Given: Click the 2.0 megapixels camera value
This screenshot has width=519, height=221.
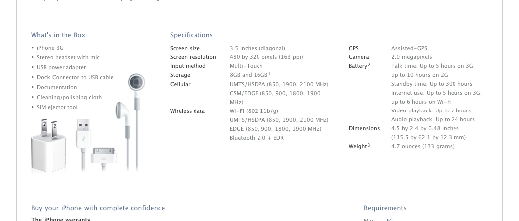Looking at the screenshot, I should (x=411, y=57).
